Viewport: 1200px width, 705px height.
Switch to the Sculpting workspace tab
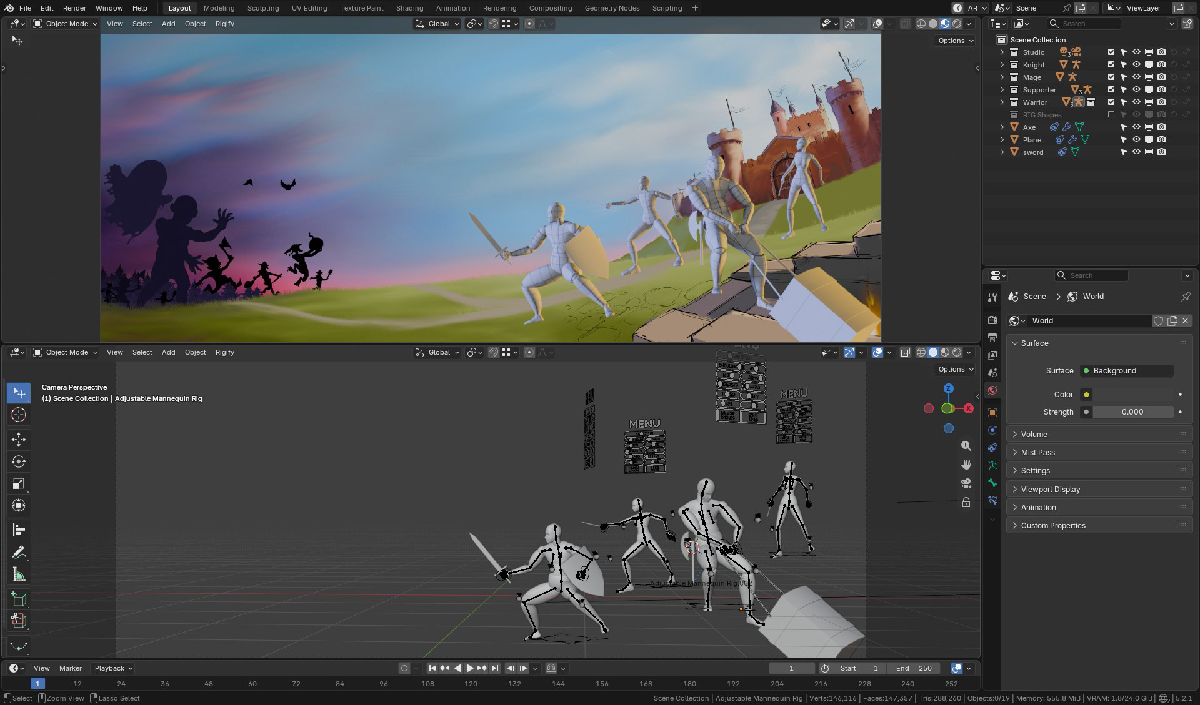tap(262, 8)
